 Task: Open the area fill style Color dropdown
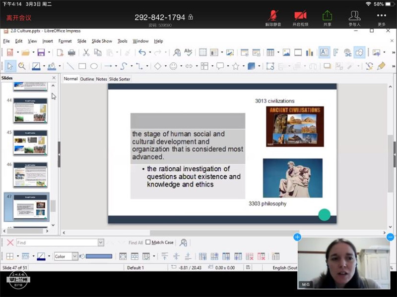75,256
